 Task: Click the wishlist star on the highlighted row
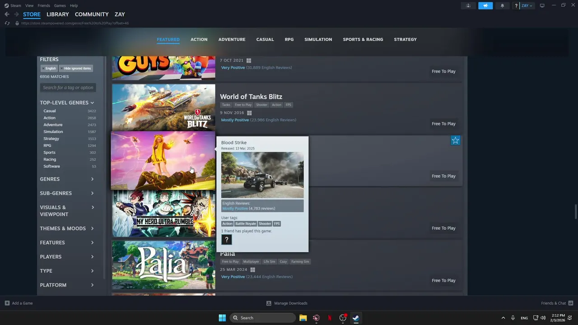(x=455, y=140)
